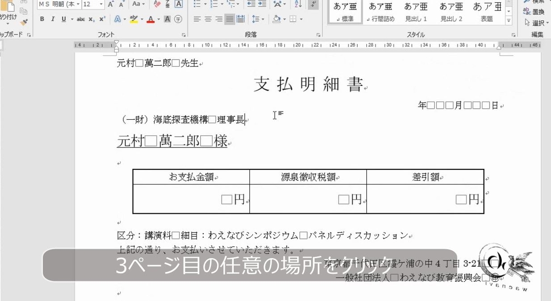Toggle superscript formatting
Image resolution: width=551 pixels, height=301 pixels.
(x=102, y=19)
